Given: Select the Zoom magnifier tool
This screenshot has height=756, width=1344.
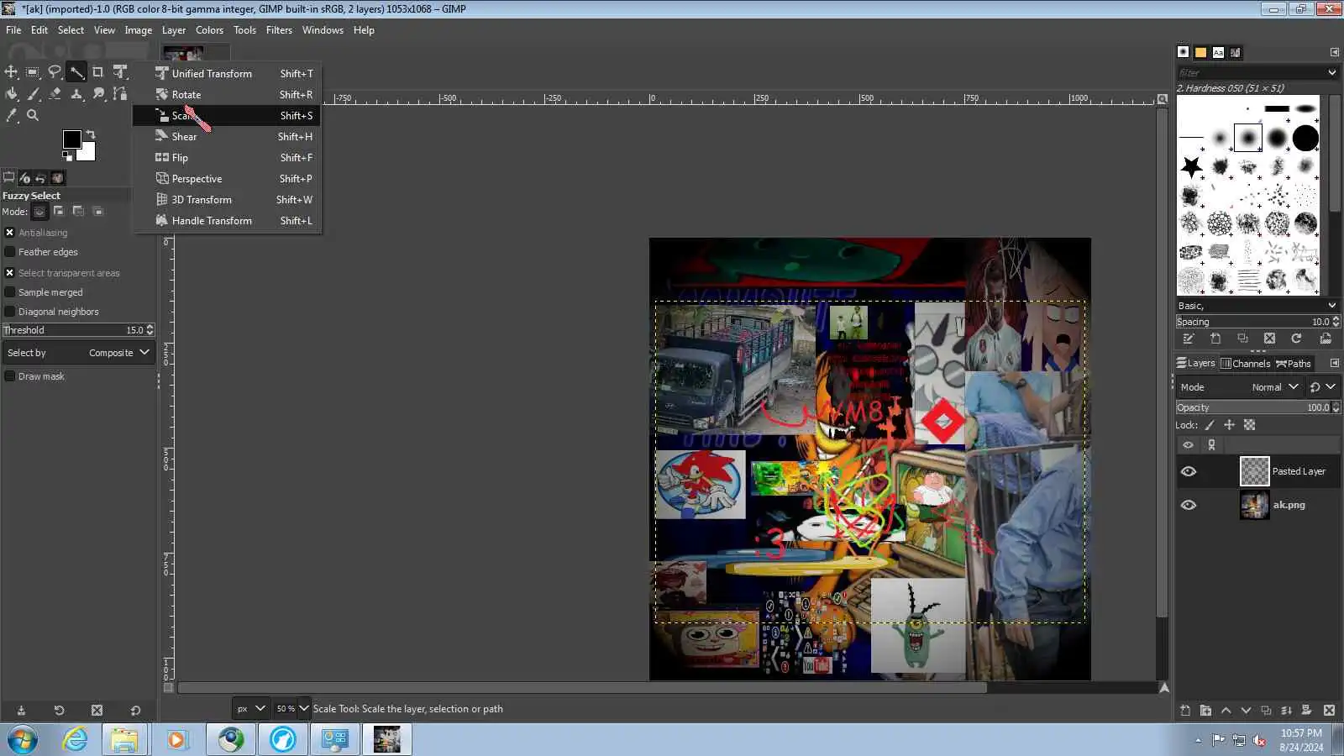Looking at the screenshot, I should click(33, 116).
